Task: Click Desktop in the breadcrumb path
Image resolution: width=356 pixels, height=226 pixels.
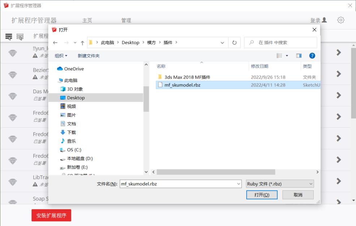Action: click(x=131, y=43)
